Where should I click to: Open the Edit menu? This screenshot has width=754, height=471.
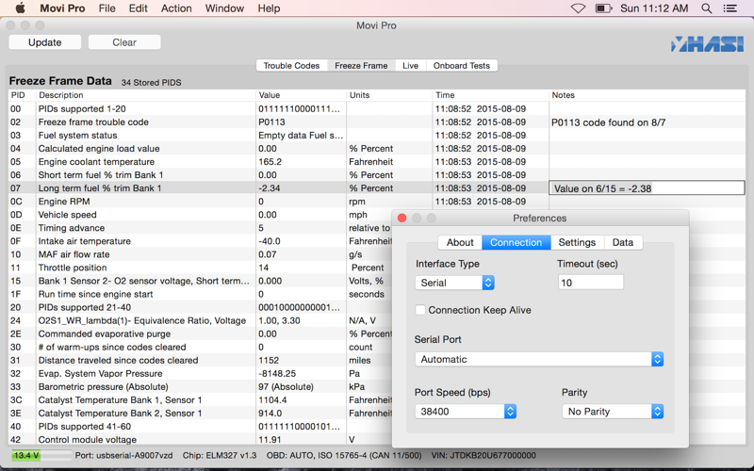pos(138,8)
